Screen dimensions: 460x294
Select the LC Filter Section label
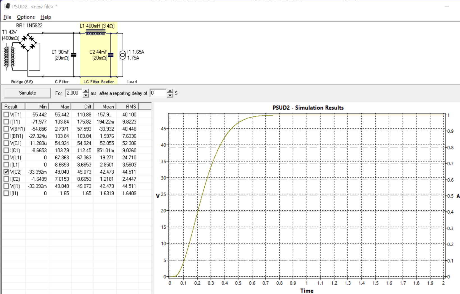click(x=99, y=82)
